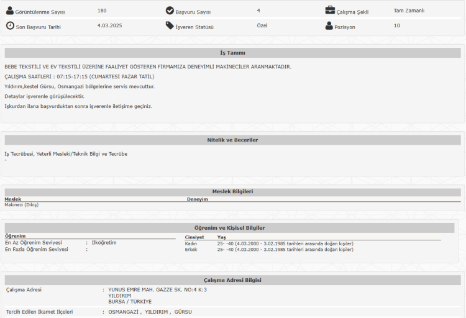Click the checkmark icon beside Başvuru Sayısı
The image size is (466, 318).
tap(170, 11)
